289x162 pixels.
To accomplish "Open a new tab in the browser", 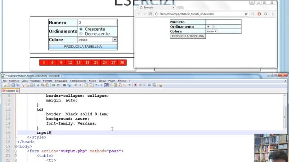I will coord(181,8).
